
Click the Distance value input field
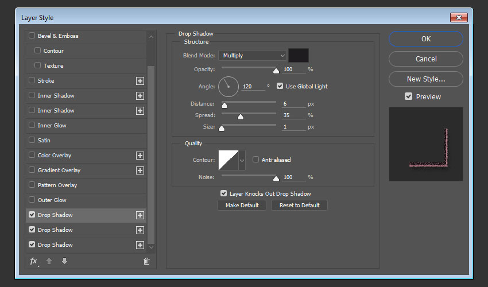coord(293,104)
